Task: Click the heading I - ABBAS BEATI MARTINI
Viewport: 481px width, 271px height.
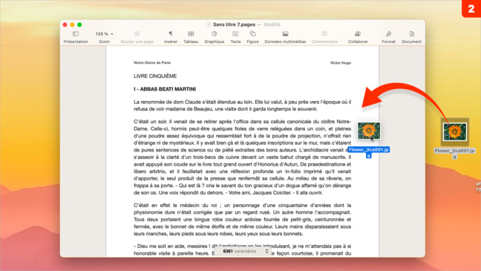Action: 165,89
